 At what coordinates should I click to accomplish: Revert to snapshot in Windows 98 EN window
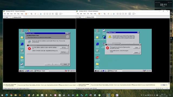pos(111,14)
